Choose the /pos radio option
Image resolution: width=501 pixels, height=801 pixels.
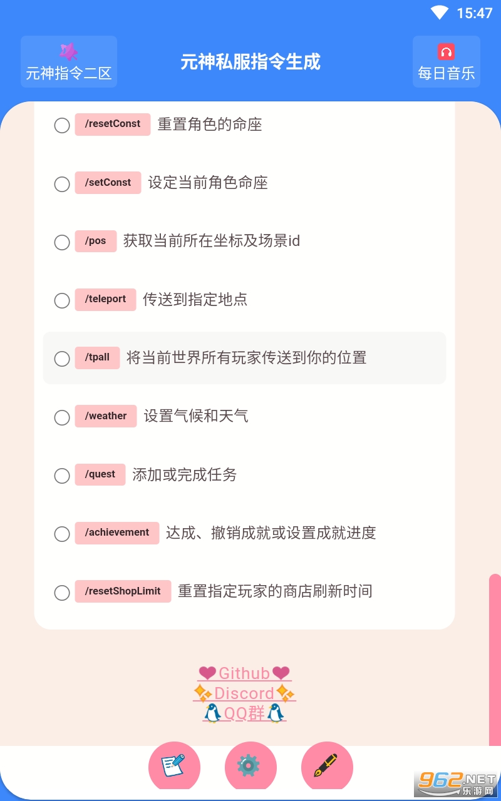62,242
